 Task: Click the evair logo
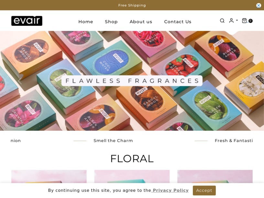pos(27,21)
